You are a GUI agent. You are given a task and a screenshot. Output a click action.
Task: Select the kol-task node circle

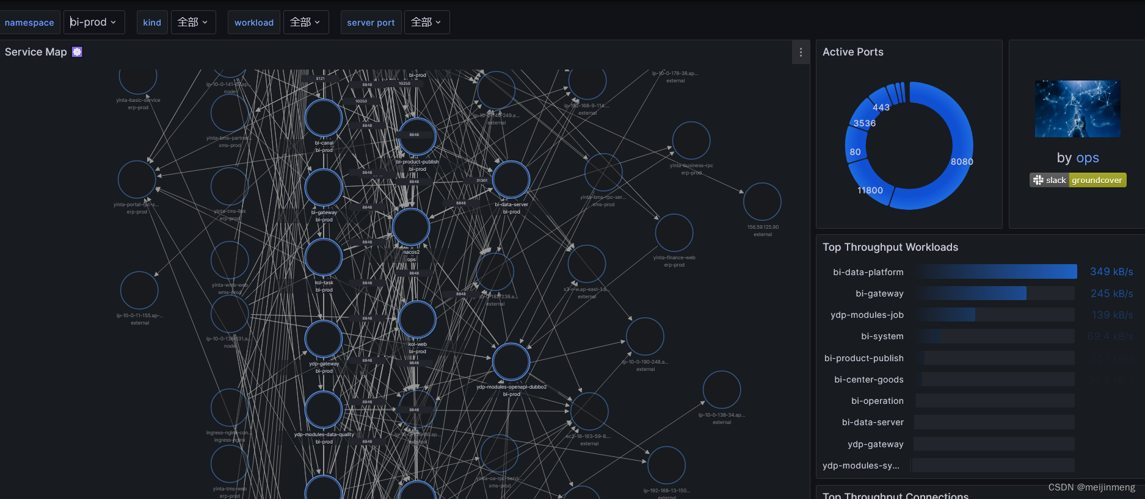(x=324, y=257)
